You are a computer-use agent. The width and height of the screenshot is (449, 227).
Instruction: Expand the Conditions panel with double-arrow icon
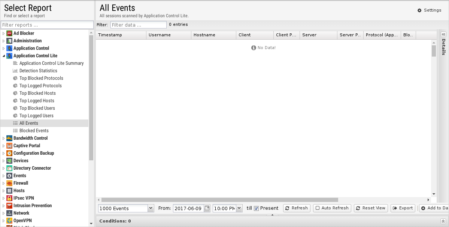tap(443, 221)
